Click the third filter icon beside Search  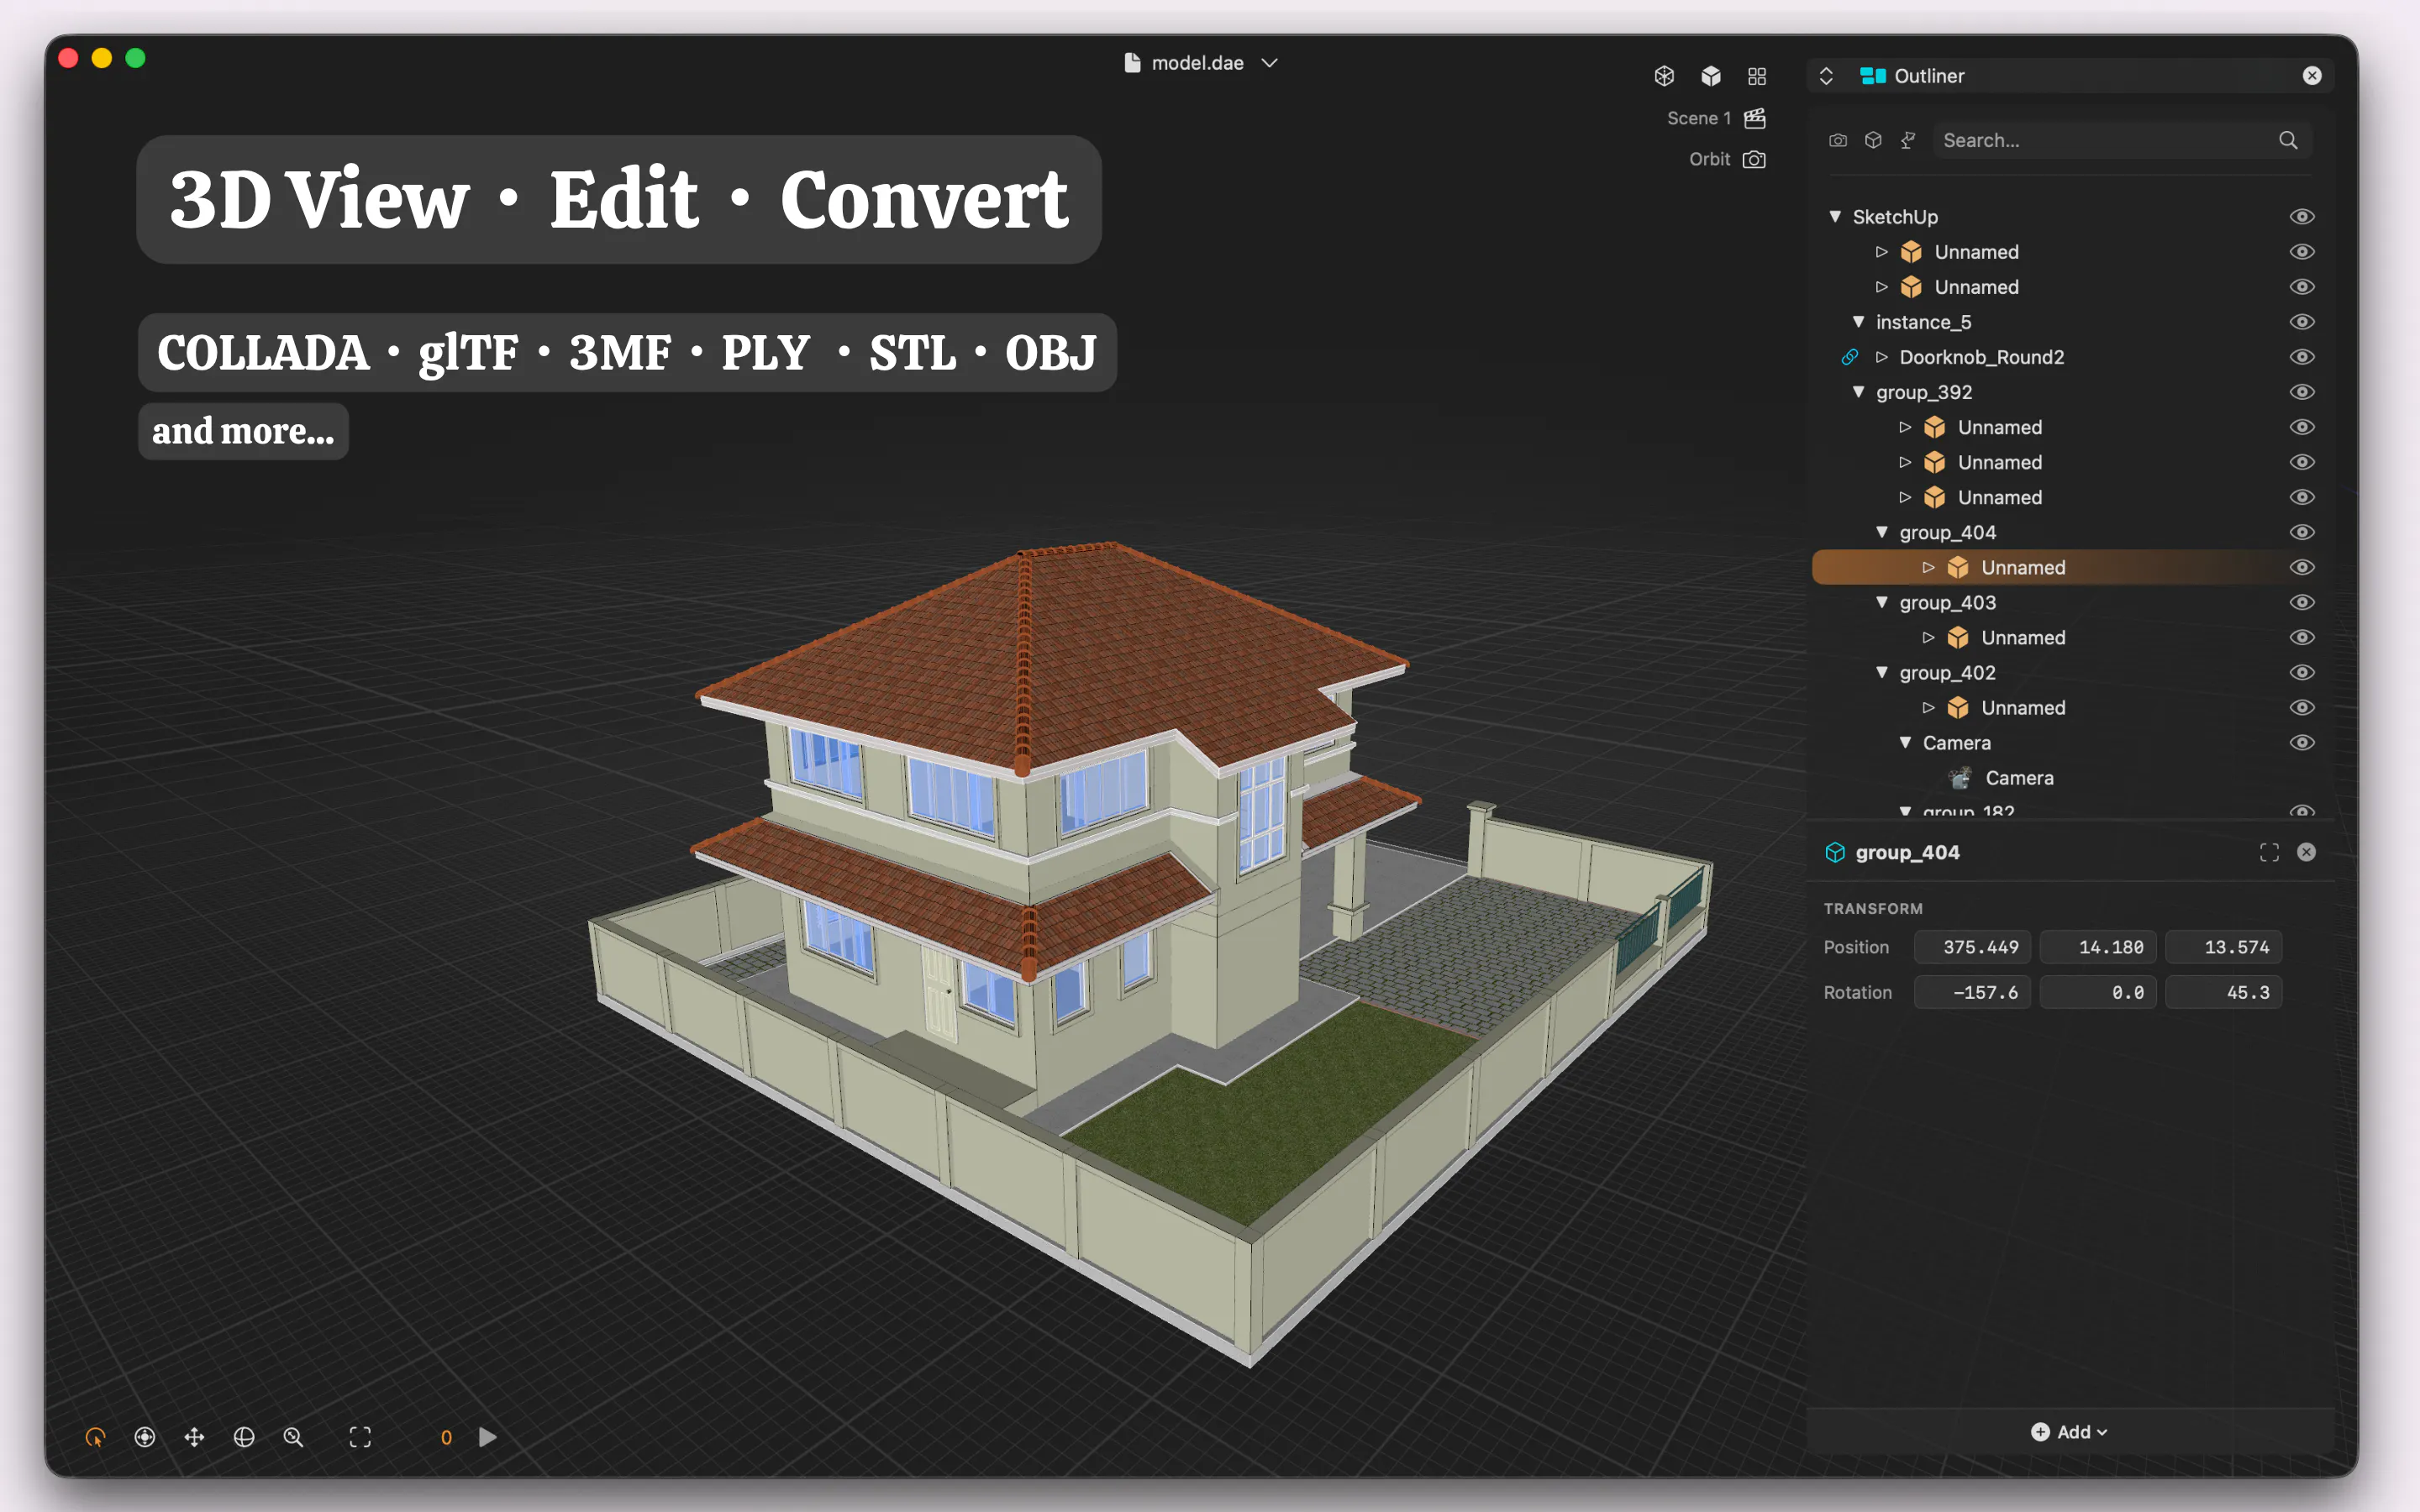pos(1908,140)
